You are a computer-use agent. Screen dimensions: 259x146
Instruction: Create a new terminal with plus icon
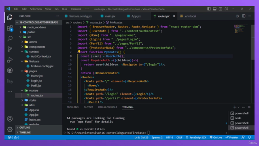coord(235,107)
